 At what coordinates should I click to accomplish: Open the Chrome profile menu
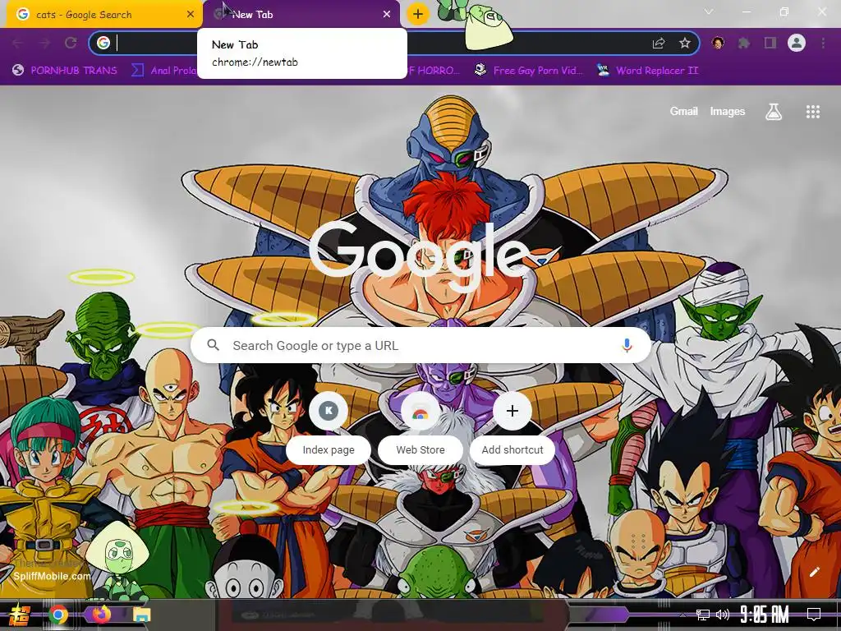797,43
